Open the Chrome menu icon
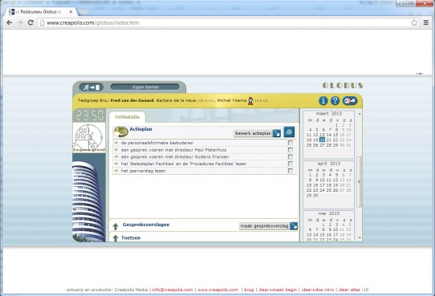 point(426,22)
